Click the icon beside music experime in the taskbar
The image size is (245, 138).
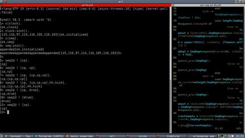click(x=67, y=136)
